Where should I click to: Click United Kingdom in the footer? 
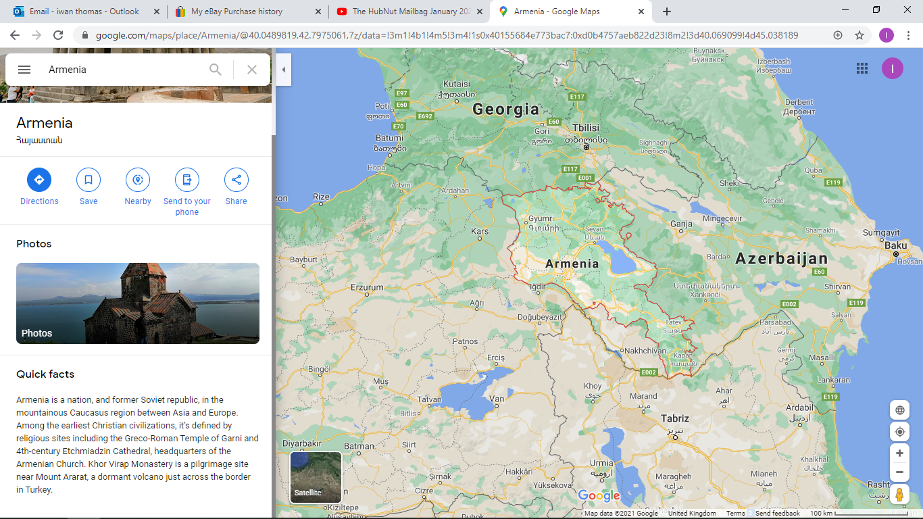692,514
